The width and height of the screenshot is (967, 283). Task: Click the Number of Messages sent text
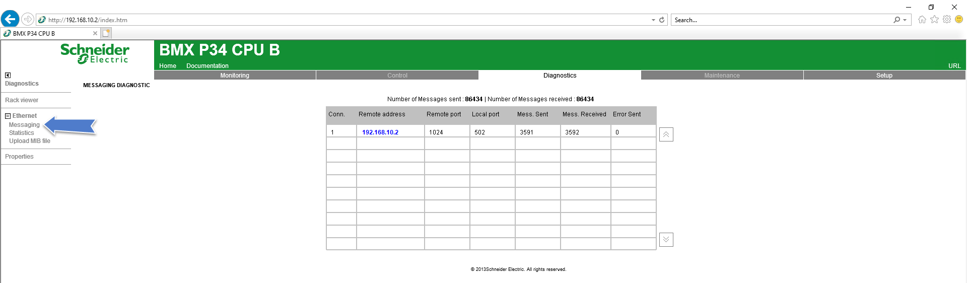pyautogui.click(x=435, y=99)
